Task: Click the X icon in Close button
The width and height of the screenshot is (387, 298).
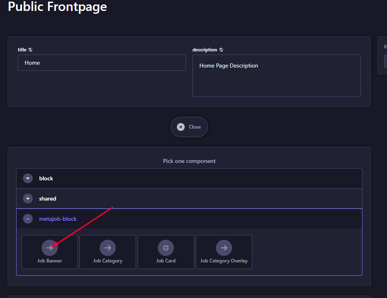Action: coord(181,127)
